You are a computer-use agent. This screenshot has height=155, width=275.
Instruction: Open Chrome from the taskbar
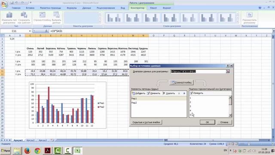(37, 151)
